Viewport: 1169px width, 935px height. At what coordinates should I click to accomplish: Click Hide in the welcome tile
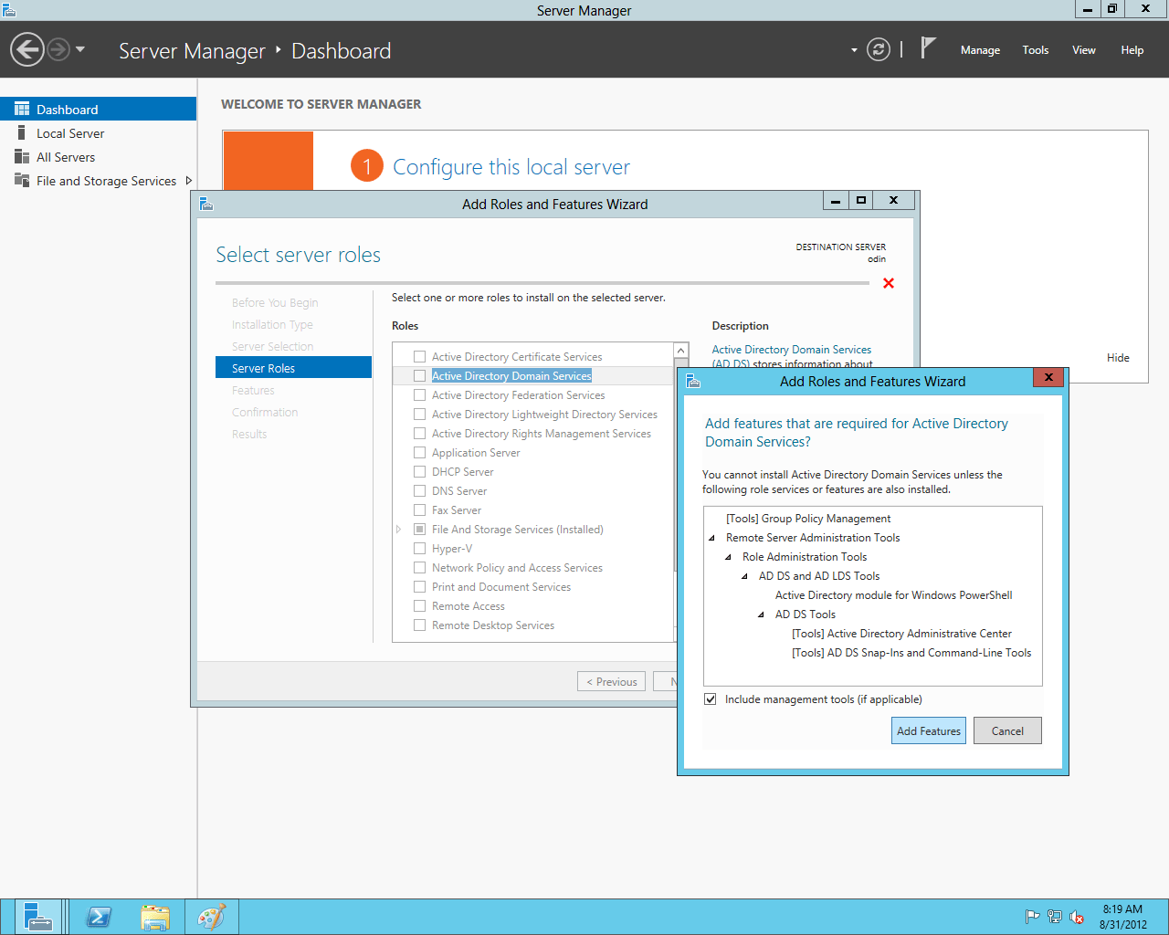pos(1118,357)
